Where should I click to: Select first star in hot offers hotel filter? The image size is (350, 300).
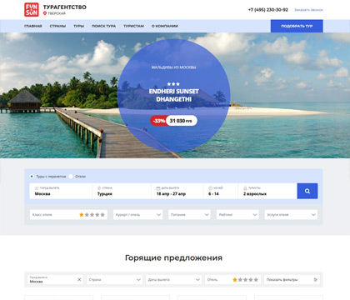click(x=235, y=280)
